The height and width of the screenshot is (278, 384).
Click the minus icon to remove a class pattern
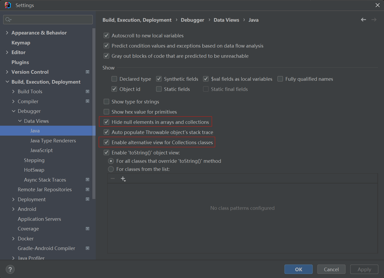[113, 178]
